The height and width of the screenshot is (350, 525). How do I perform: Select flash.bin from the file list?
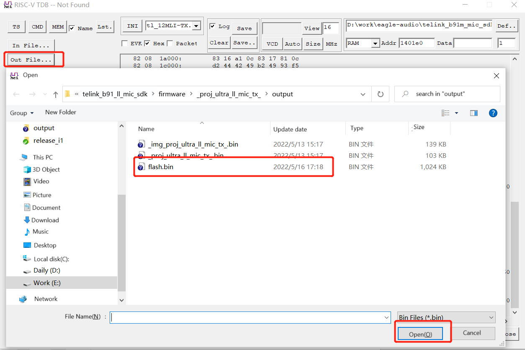160,167
